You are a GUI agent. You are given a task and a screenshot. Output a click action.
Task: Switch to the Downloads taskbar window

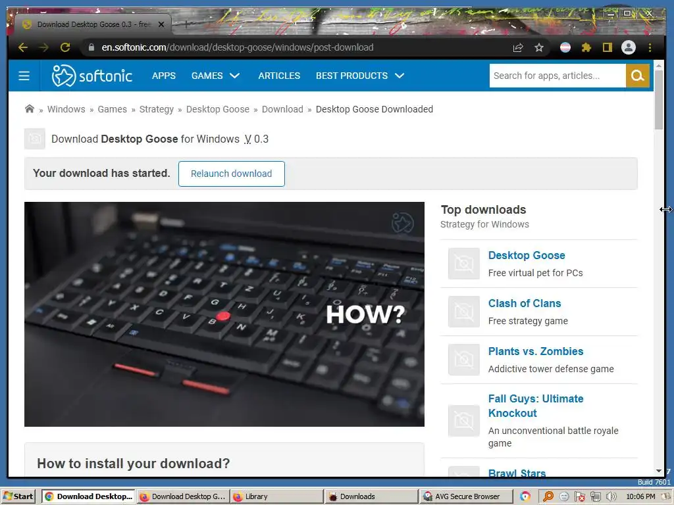[x=371, y=496]
